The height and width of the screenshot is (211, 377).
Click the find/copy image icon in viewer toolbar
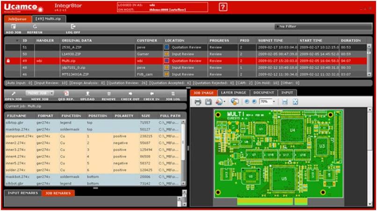click(234, 102)
